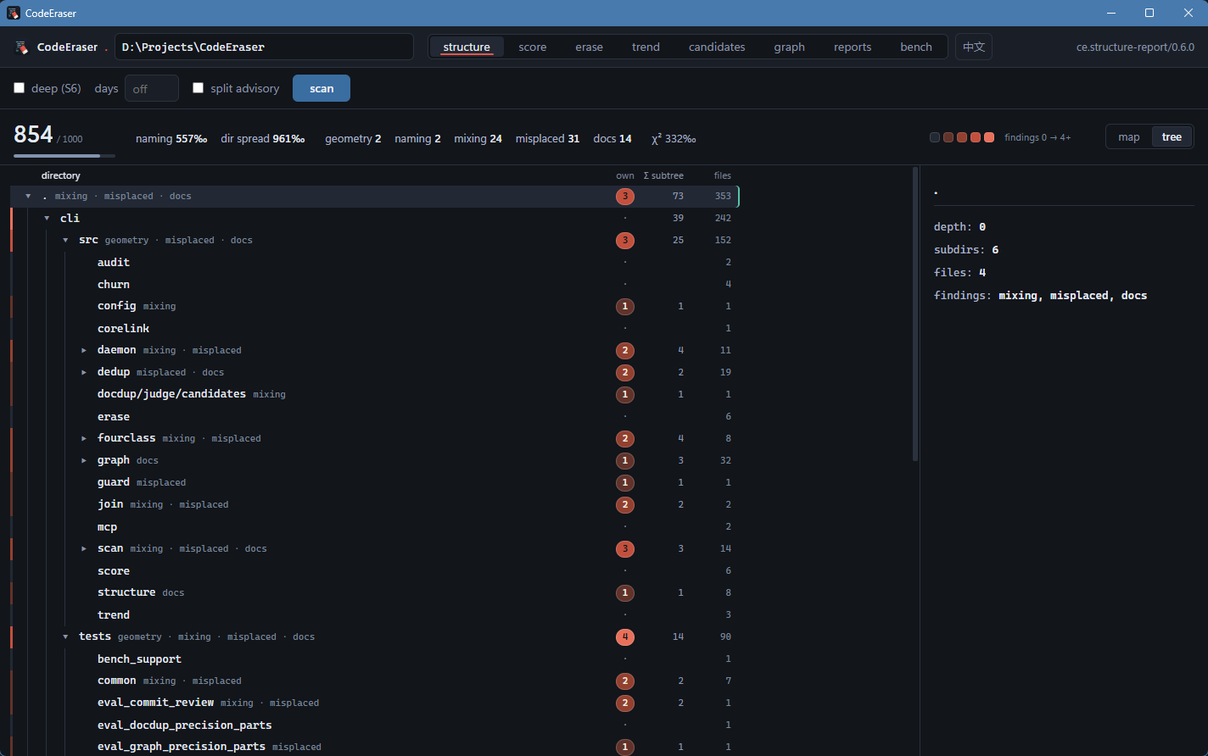Click the directory tree vertical scrollbar
The height and width of the screenshot is (756, 1208).
(x=914, y=314)
